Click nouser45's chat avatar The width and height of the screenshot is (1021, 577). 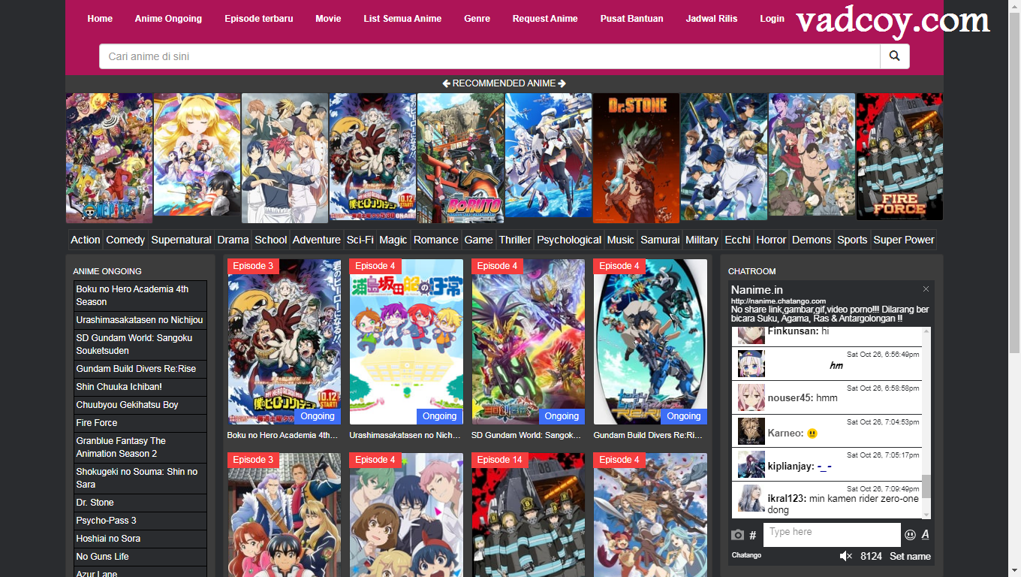(x=751, y=397)
